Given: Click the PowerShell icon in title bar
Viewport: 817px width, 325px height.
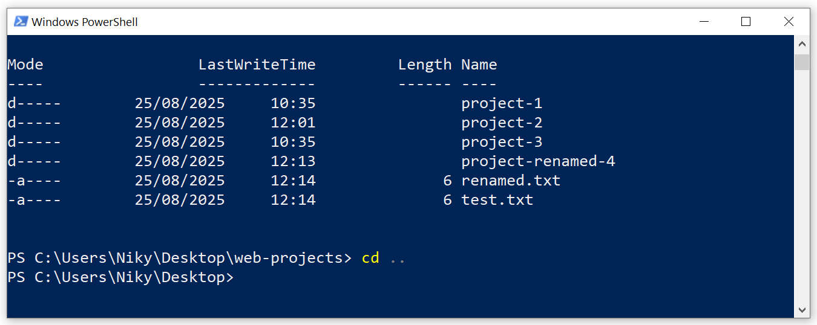Looking at the screenshot, I should pyautogui.click(x=21, y=22).
